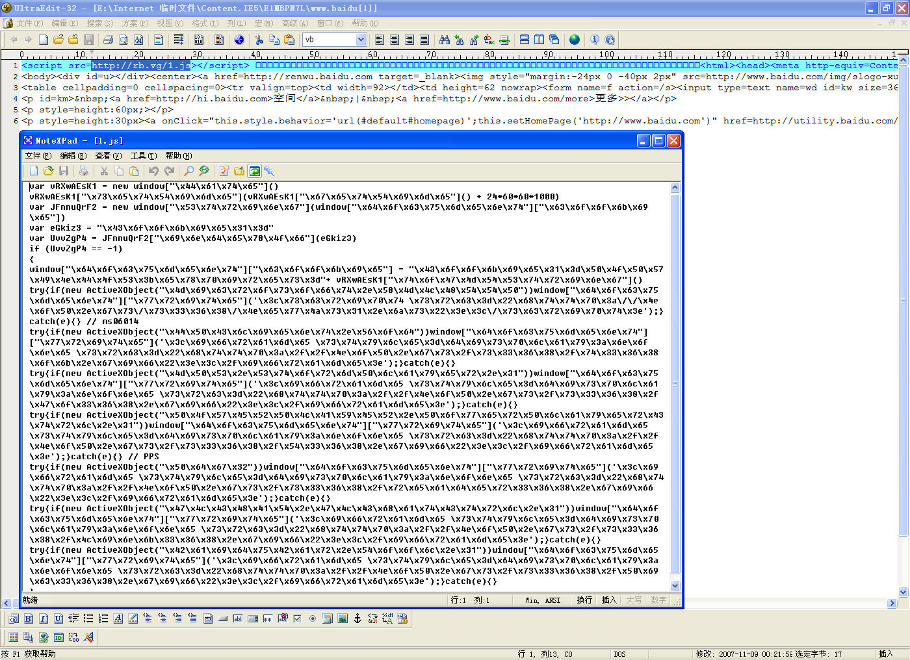
Task: Insert radio button element from HTML toolbar
Action: 313,618
